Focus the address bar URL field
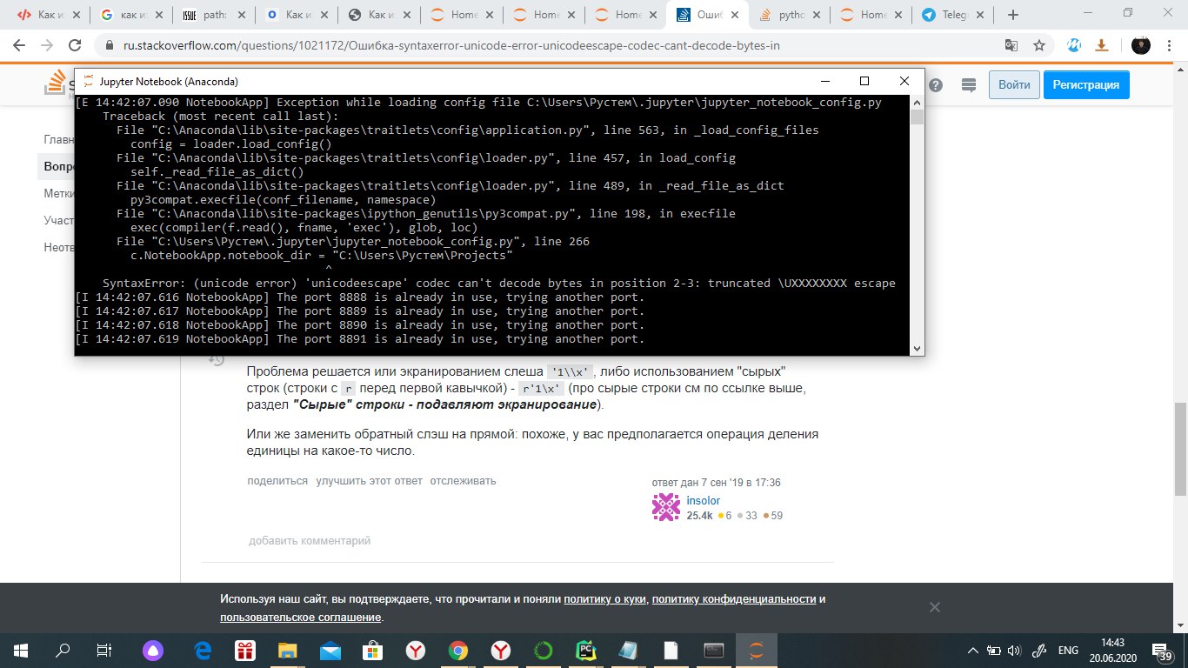 tap(557, 45)
